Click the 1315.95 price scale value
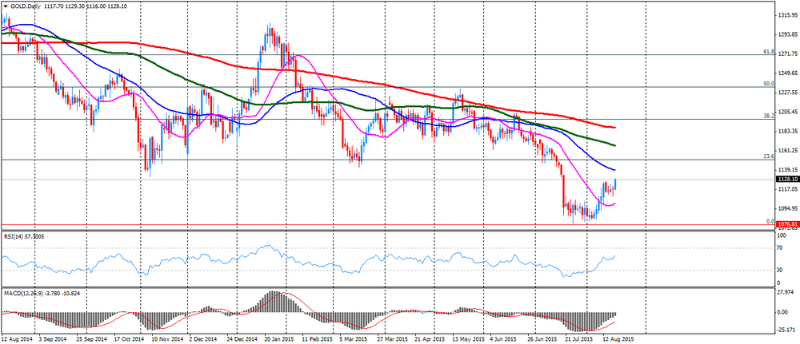Image resolution: width=800 pixels, height=344 pixels. (x=787, y=15)
